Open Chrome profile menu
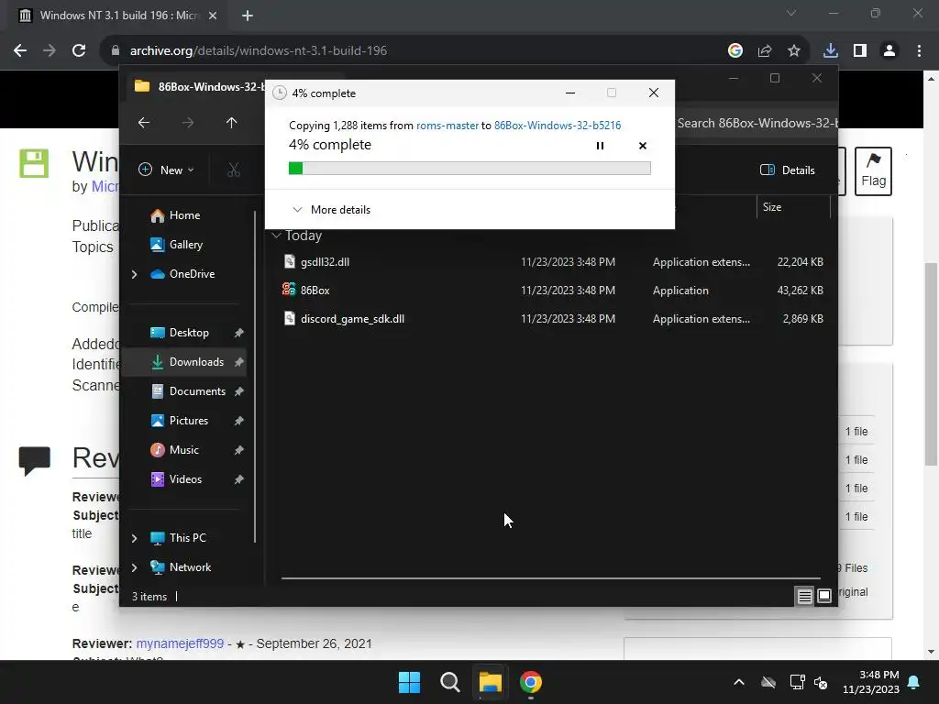 (x=889, y=51)
